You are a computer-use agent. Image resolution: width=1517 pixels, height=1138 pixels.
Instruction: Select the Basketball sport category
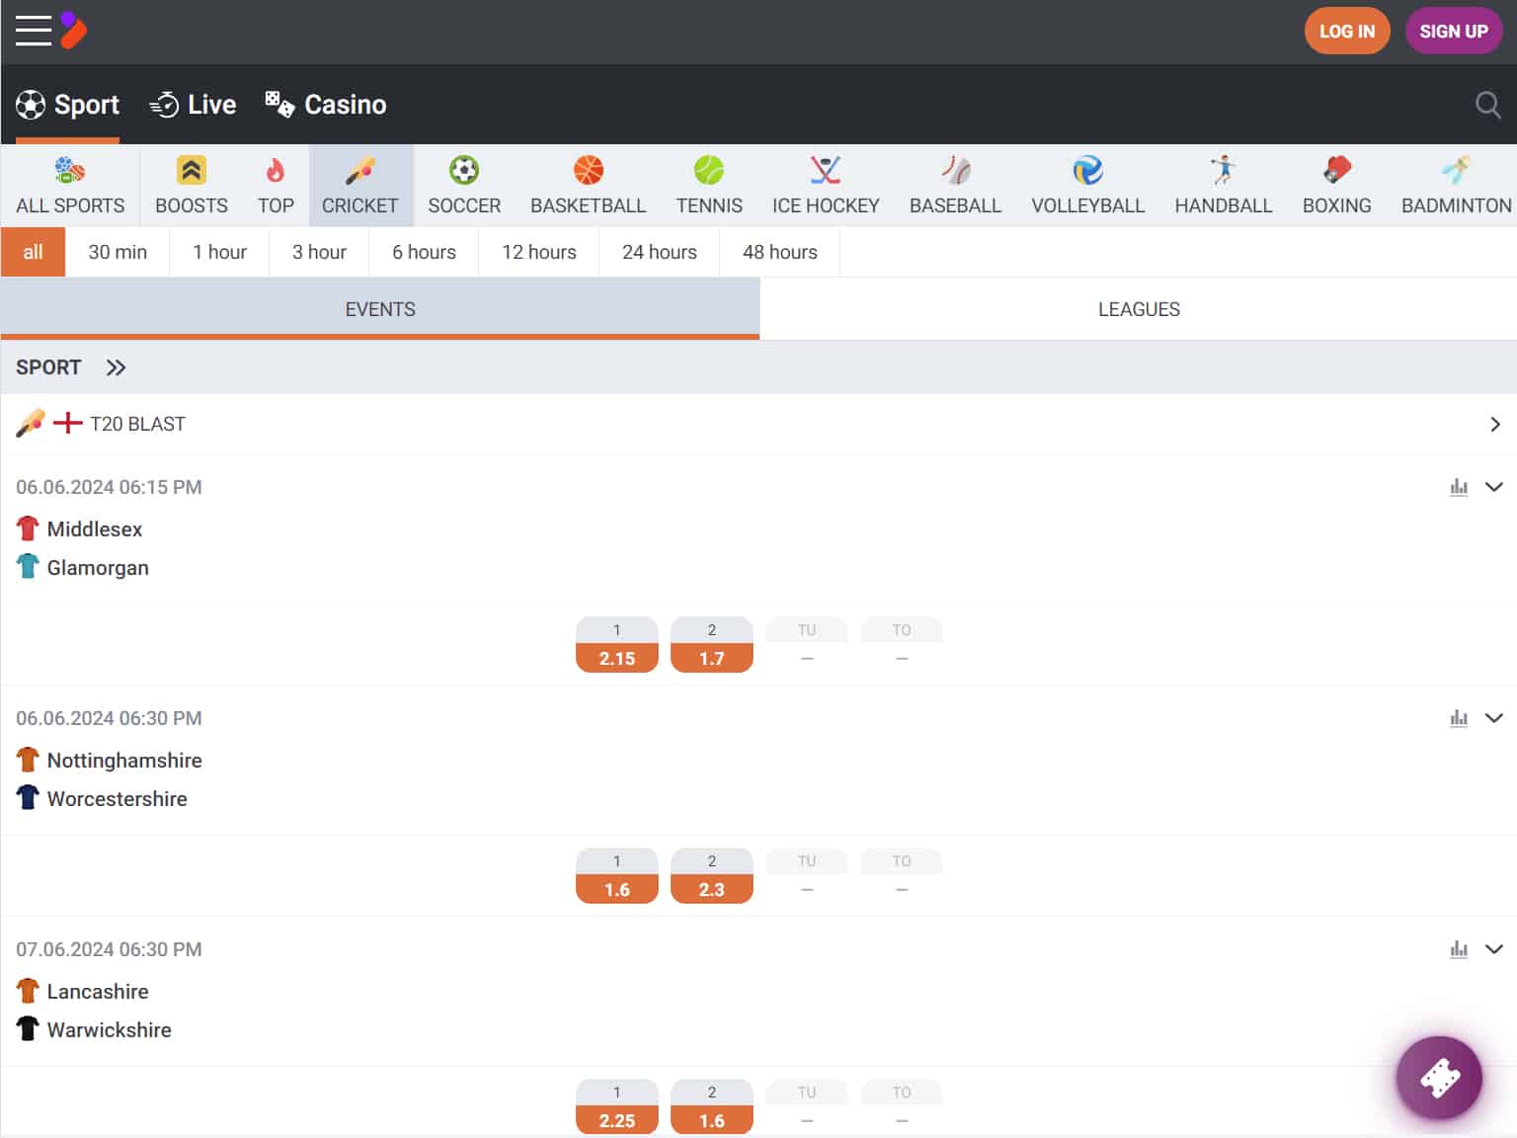[588, 186]
